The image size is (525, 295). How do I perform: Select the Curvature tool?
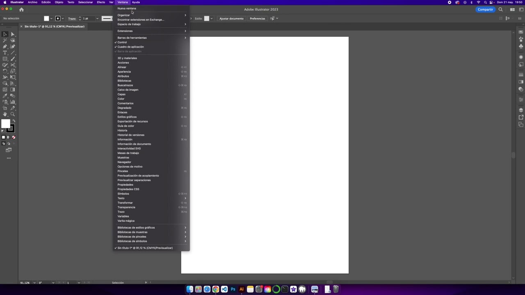(13, 46)
